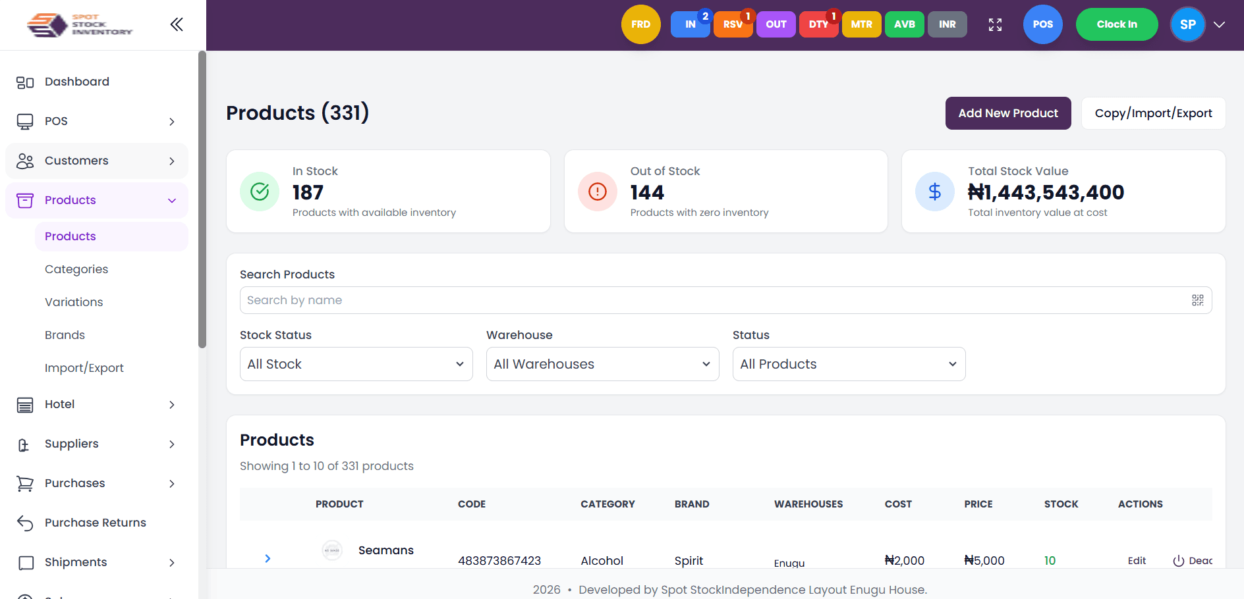Click the yellow FRD badge

point(640,25)
